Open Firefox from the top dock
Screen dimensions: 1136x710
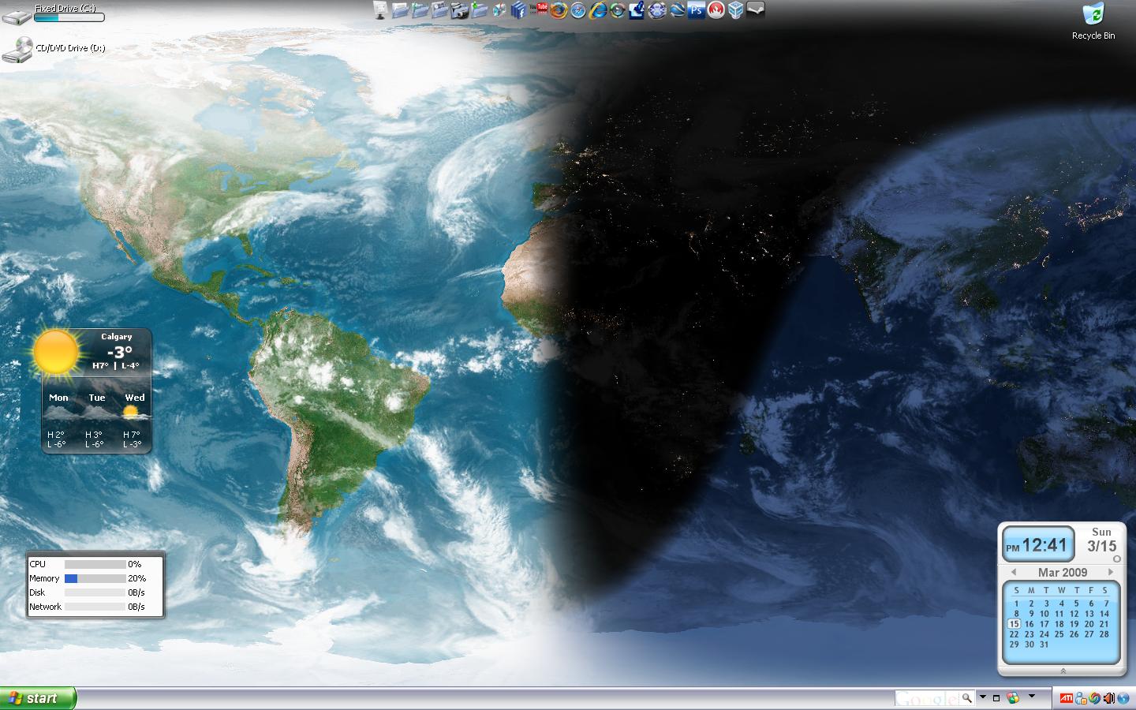point(559,10)
